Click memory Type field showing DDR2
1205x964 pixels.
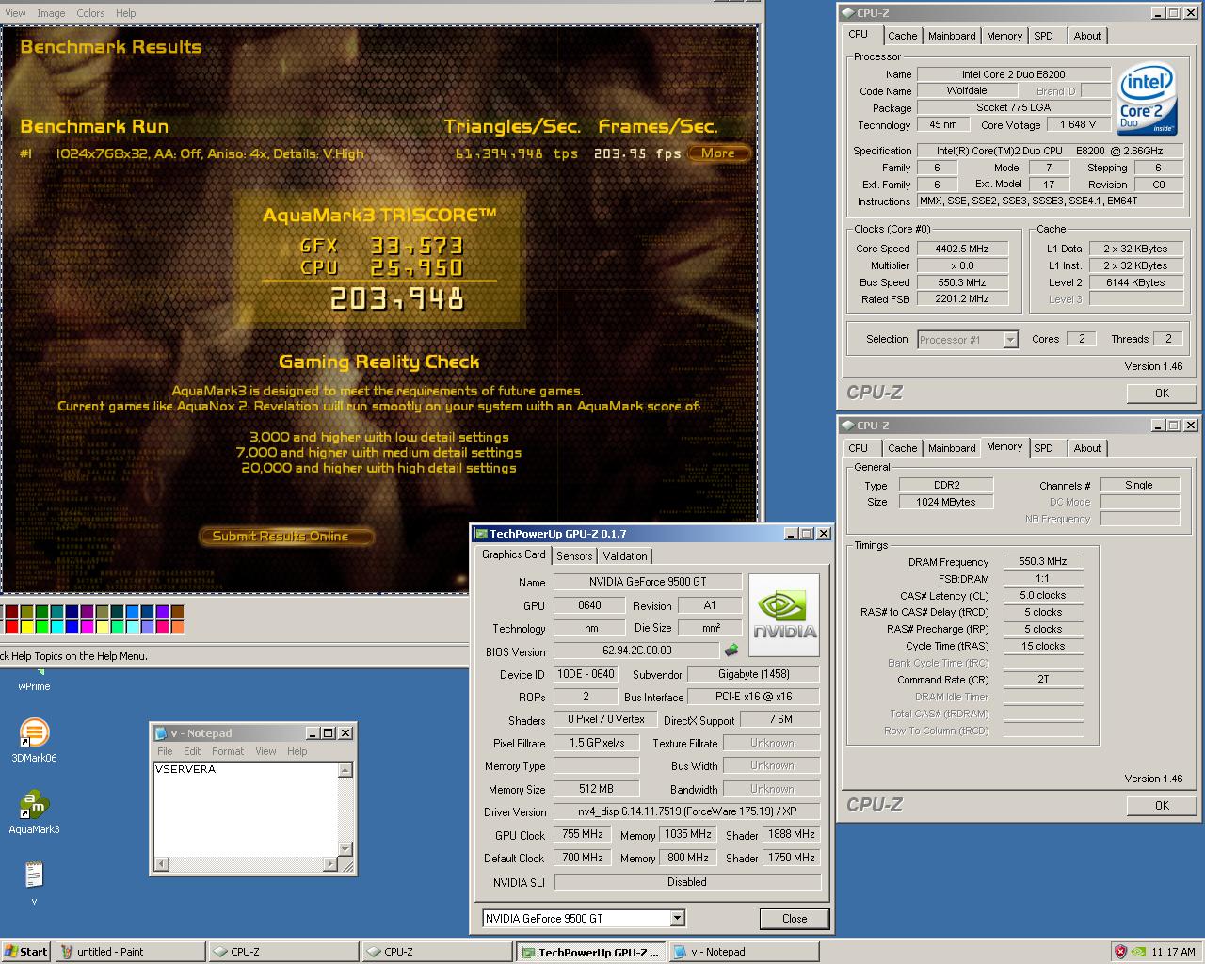click(x=945, y=485)
